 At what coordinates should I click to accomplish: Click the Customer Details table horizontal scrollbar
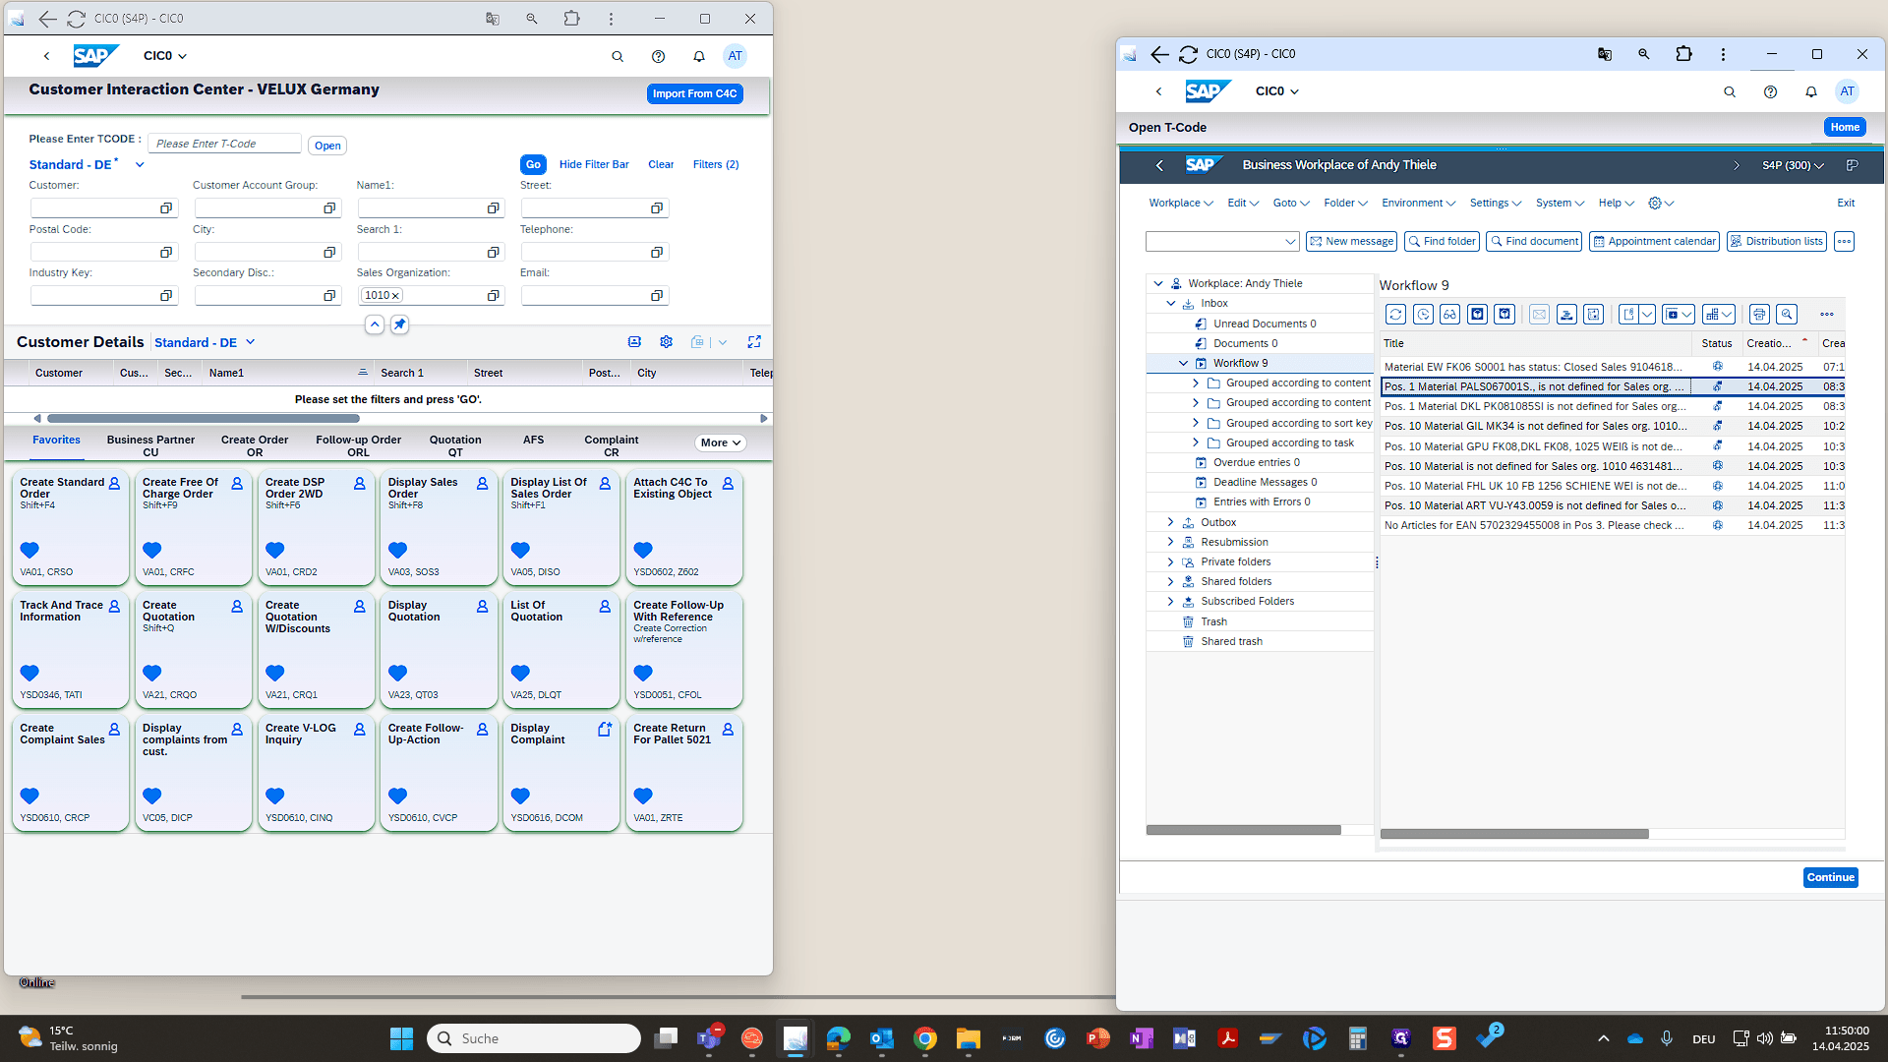pyautogui.click(x=205, y=419)
